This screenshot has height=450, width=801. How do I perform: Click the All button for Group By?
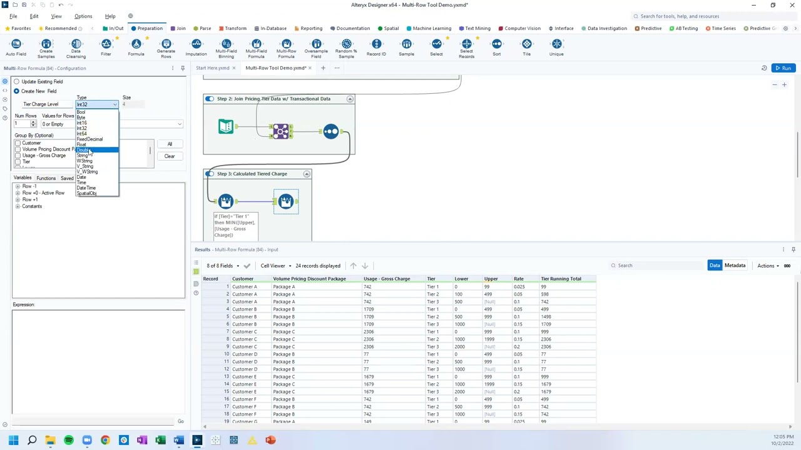pyautogui.click(x=170, y=144)
